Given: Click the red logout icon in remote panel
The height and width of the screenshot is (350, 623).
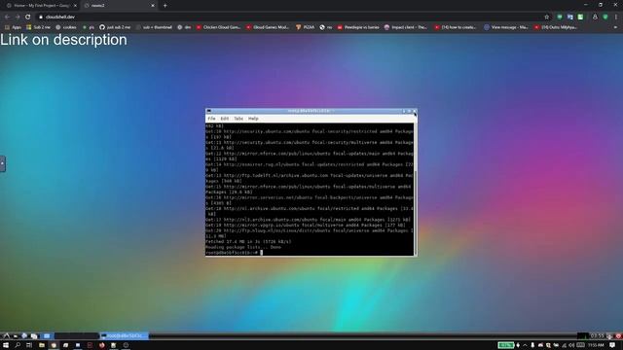Looking at the screenshot, I should 618,335.
